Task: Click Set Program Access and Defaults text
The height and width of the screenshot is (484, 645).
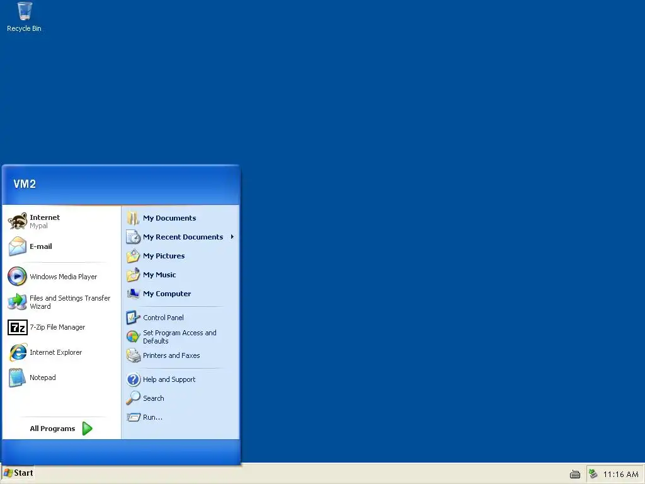Action: click(180, 337)
